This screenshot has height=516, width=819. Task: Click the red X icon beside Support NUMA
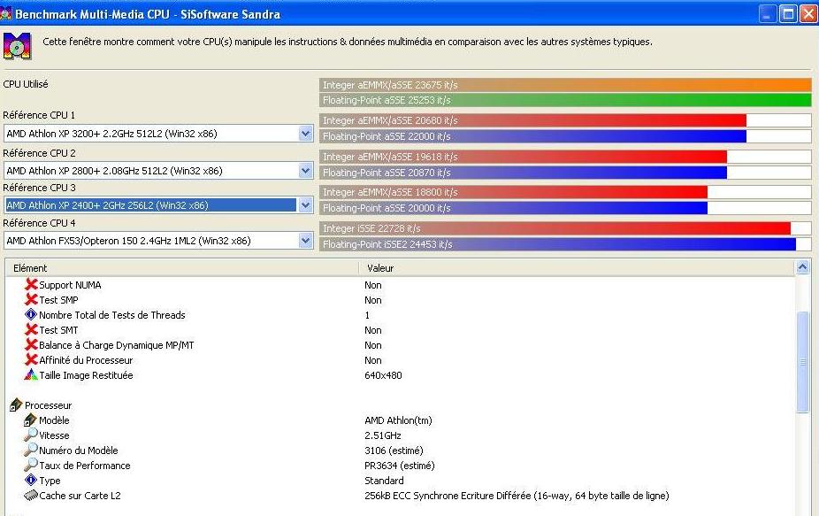click(x=31, y=284)
